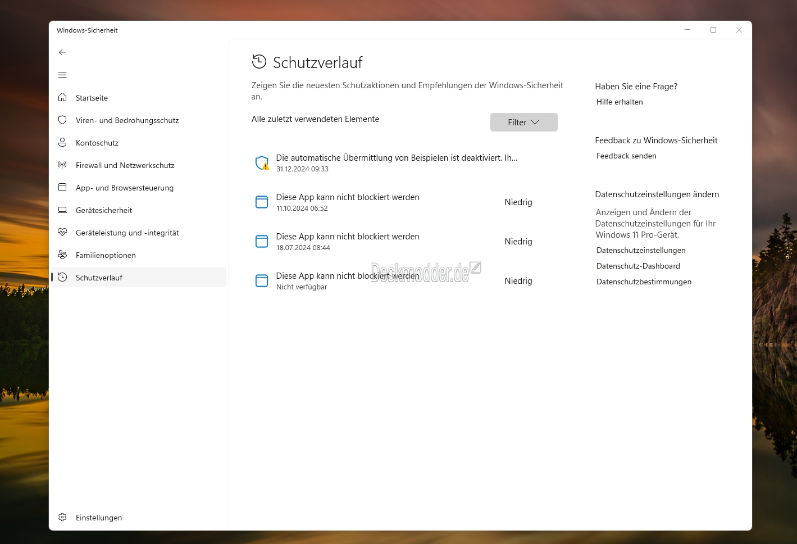
Task: Click the app icon of 18.07.2024 entry
Action: coord(262,242)
